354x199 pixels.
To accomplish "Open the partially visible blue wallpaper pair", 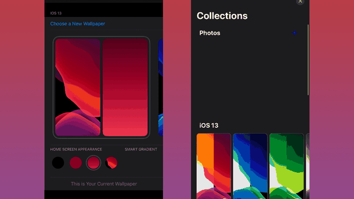I will pyautogui.click(x=160, y=87).
